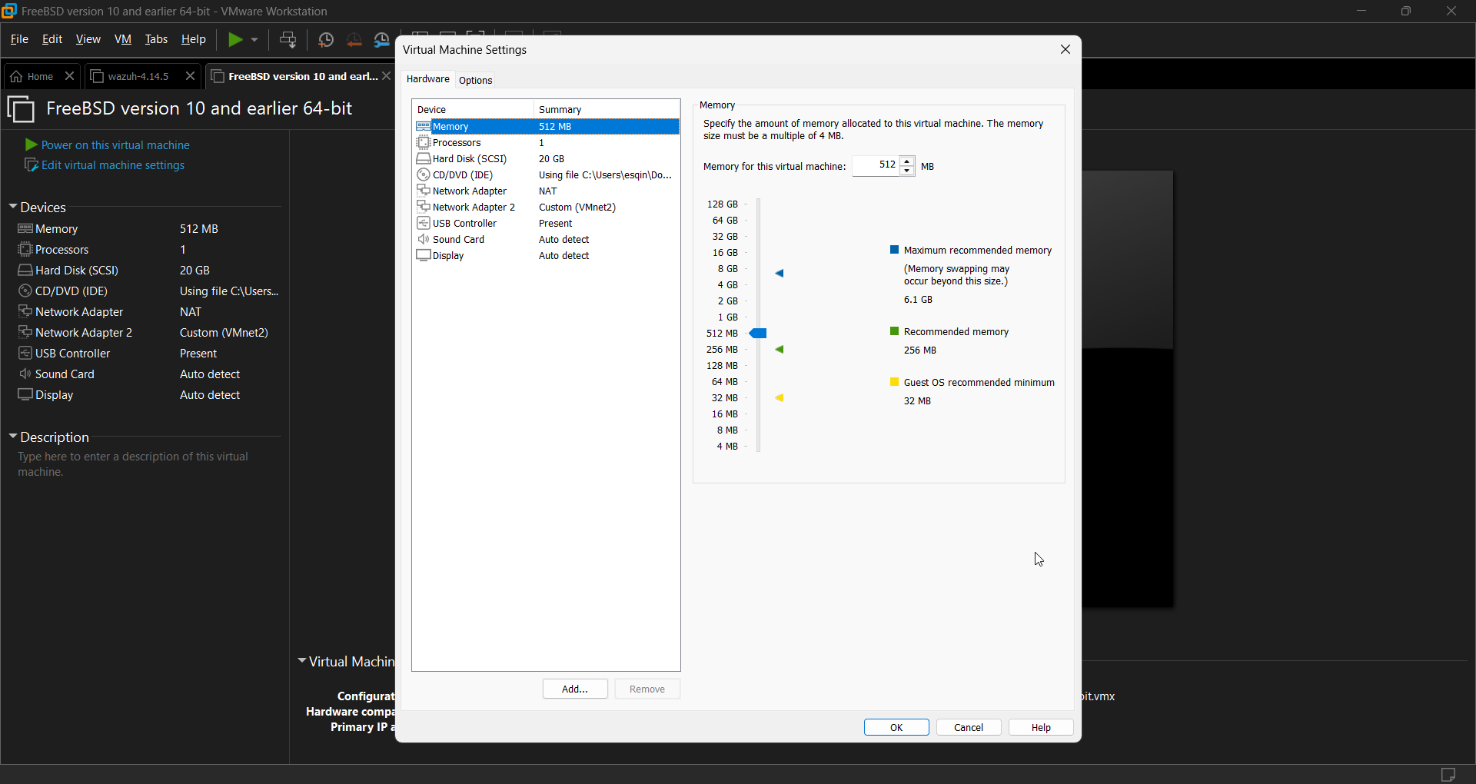1476x784 pixels.
Task: Open the power options dropdown arrow
Action: coord(254,40)
